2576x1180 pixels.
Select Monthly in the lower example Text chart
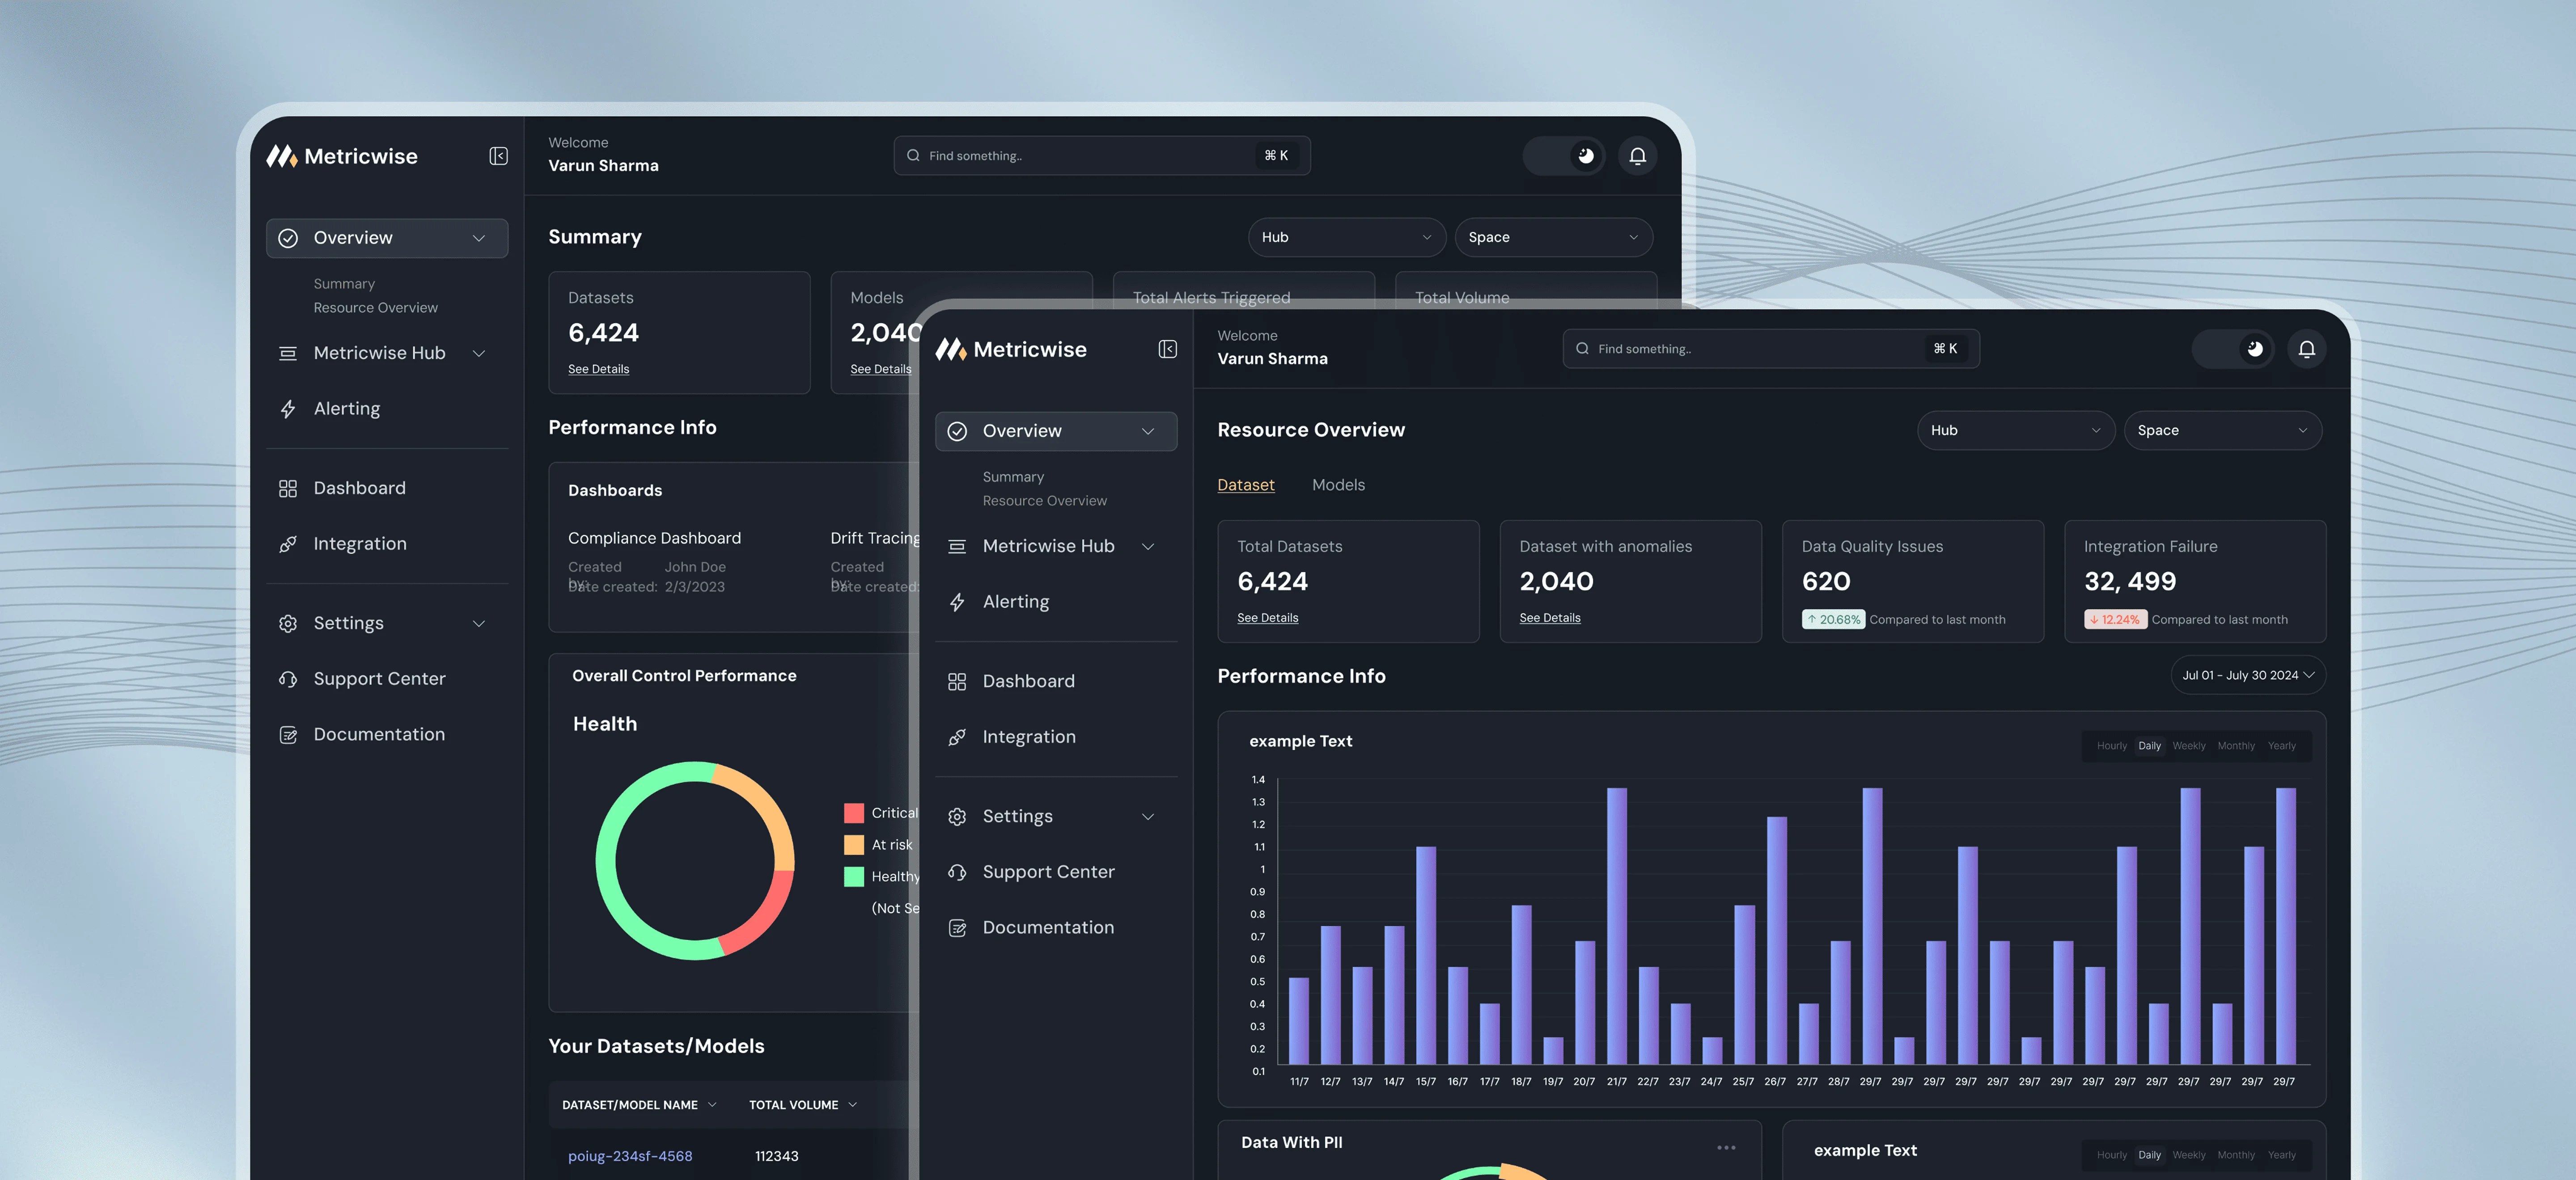(x=2236, y=1155)
